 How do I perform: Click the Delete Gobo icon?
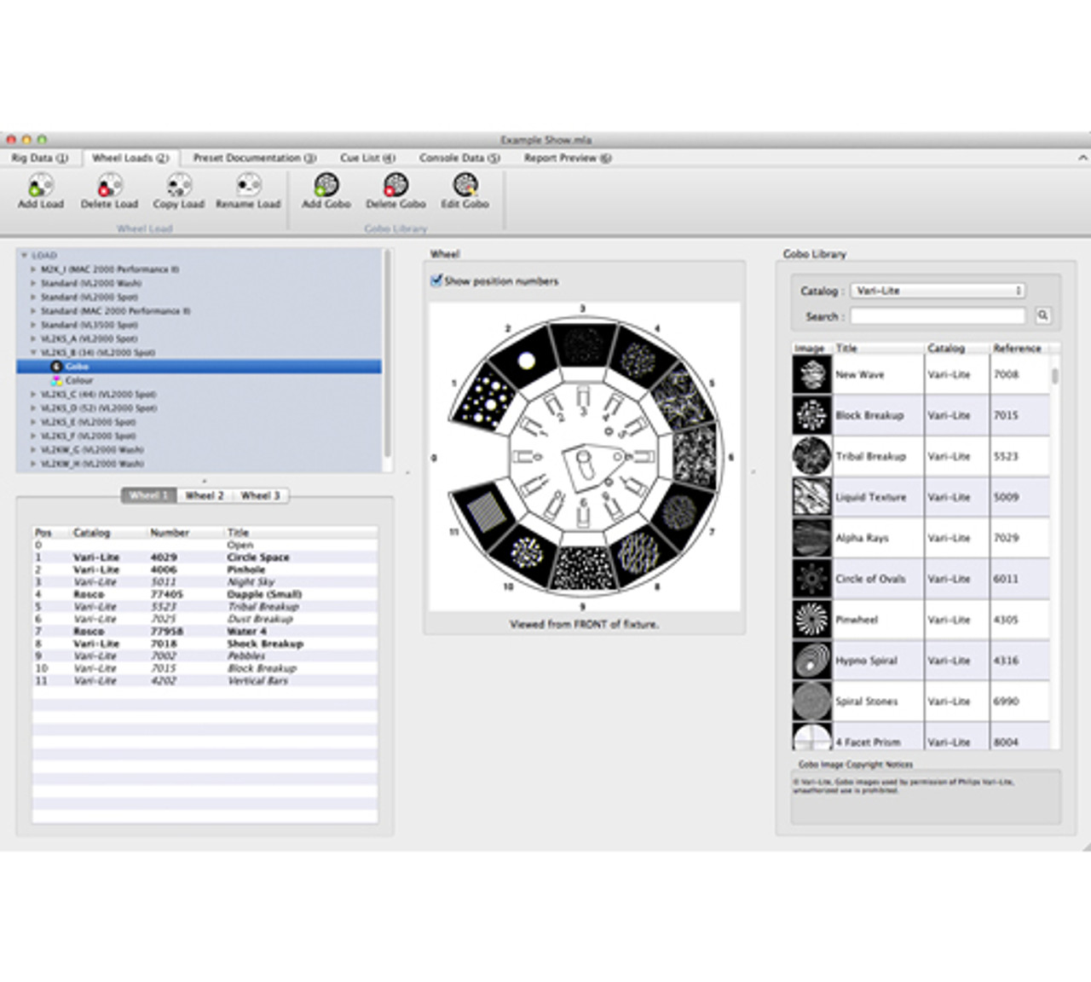tap(395, 186)
